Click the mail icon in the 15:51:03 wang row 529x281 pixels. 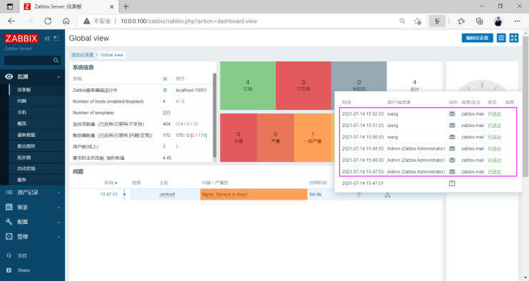(452, 126)
